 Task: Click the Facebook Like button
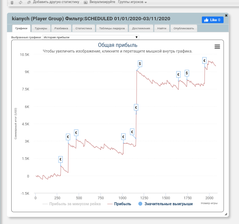click(x=212, y=20)
